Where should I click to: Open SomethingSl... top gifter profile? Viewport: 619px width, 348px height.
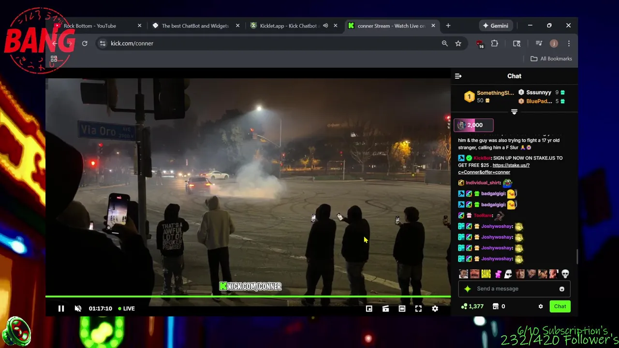pyautogui.click(x=495, y=93)
